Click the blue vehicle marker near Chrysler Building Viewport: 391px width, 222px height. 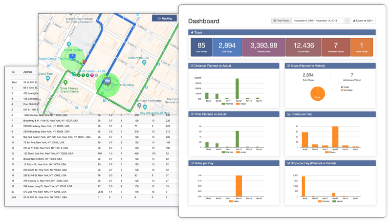pos(108,81)
